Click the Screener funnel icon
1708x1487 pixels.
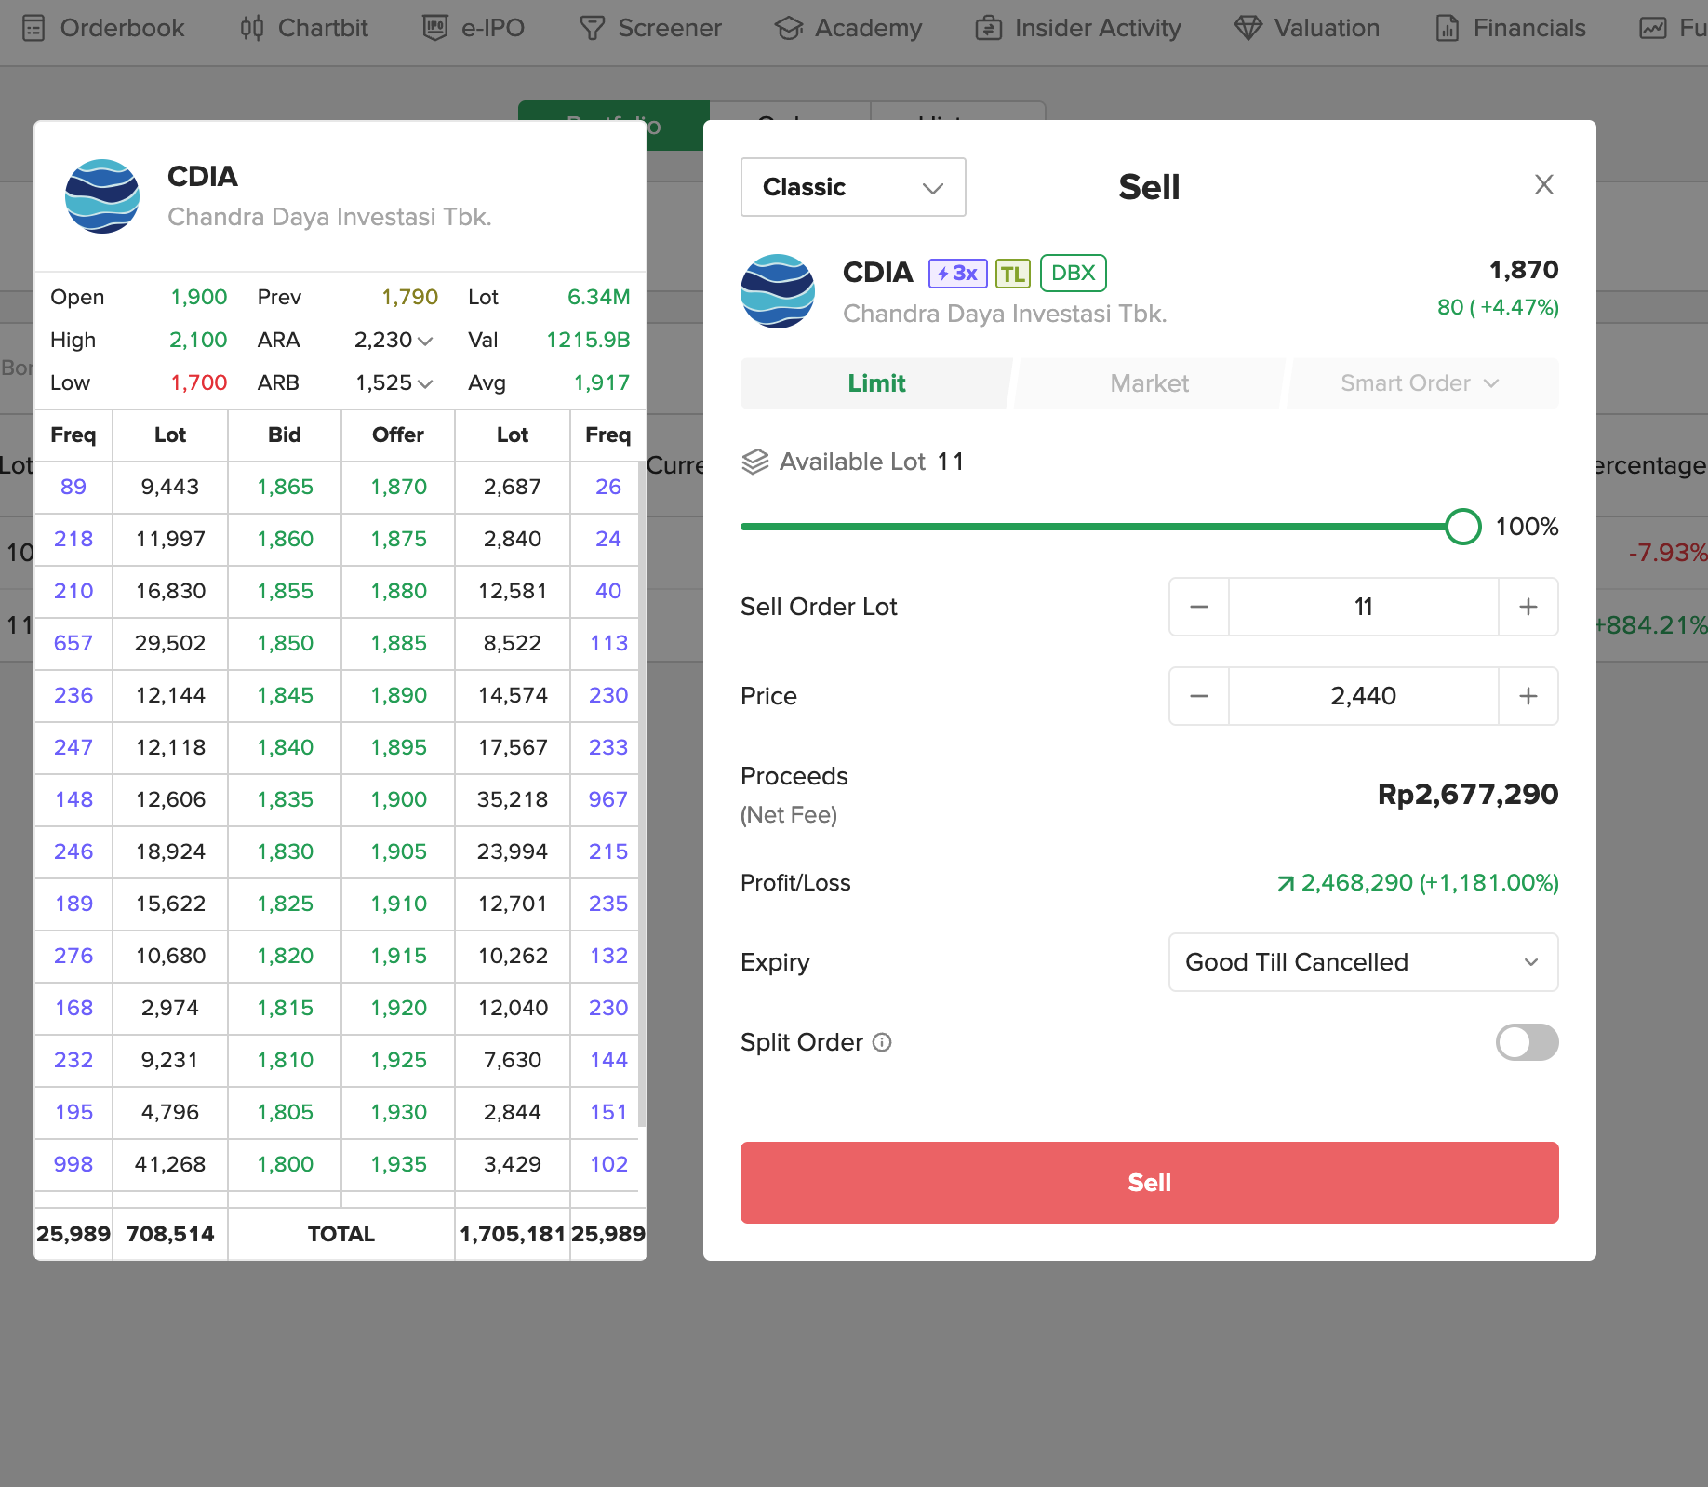[x=593, y=29]
